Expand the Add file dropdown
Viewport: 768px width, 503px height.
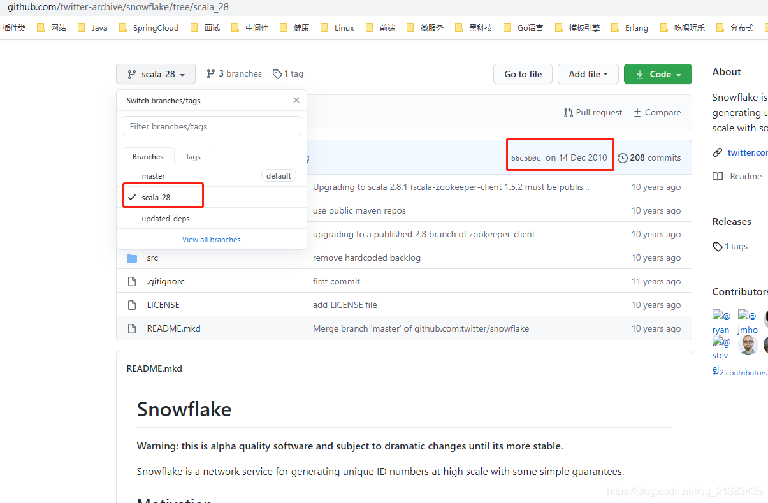[588, 74]
